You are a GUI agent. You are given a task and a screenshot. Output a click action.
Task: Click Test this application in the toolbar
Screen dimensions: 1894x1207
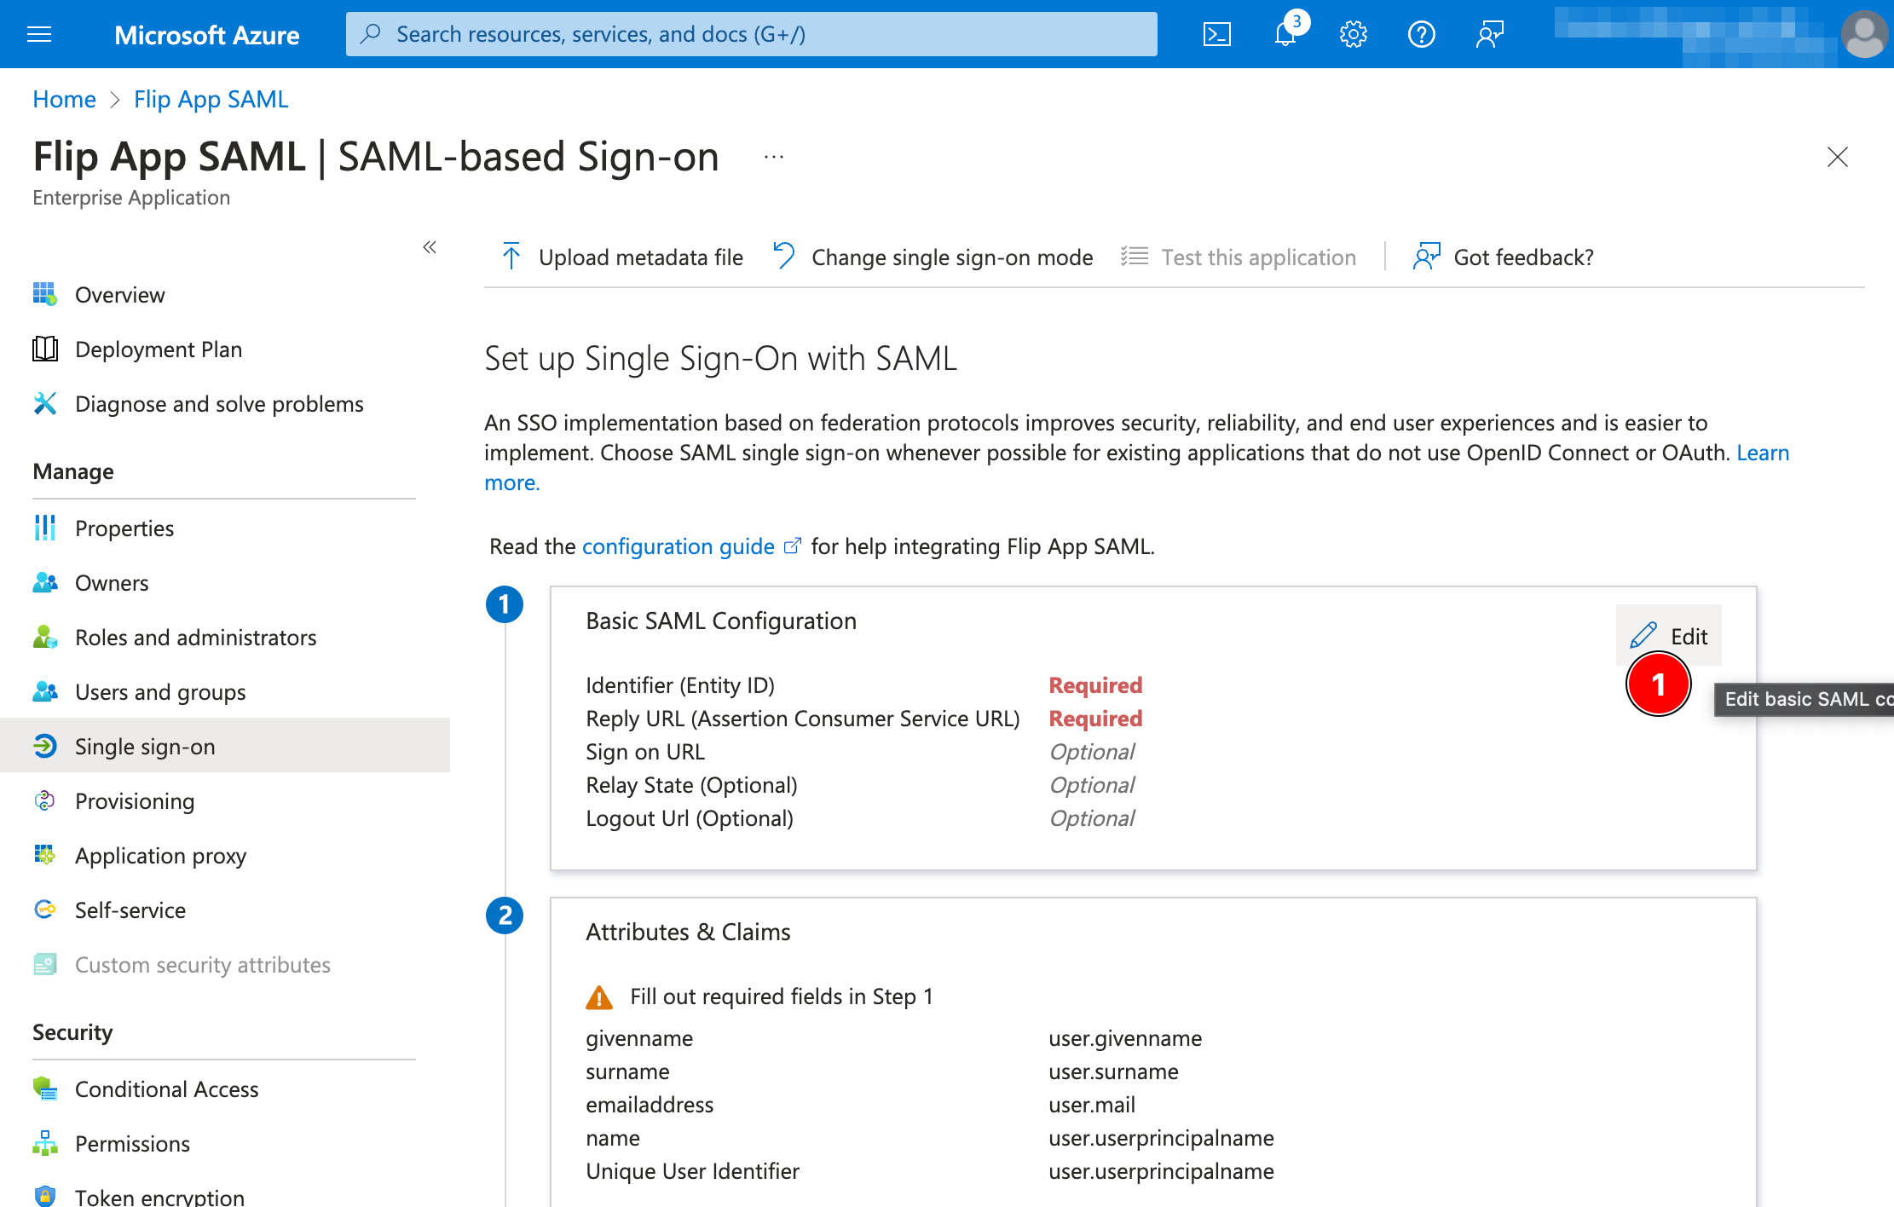1238,257
